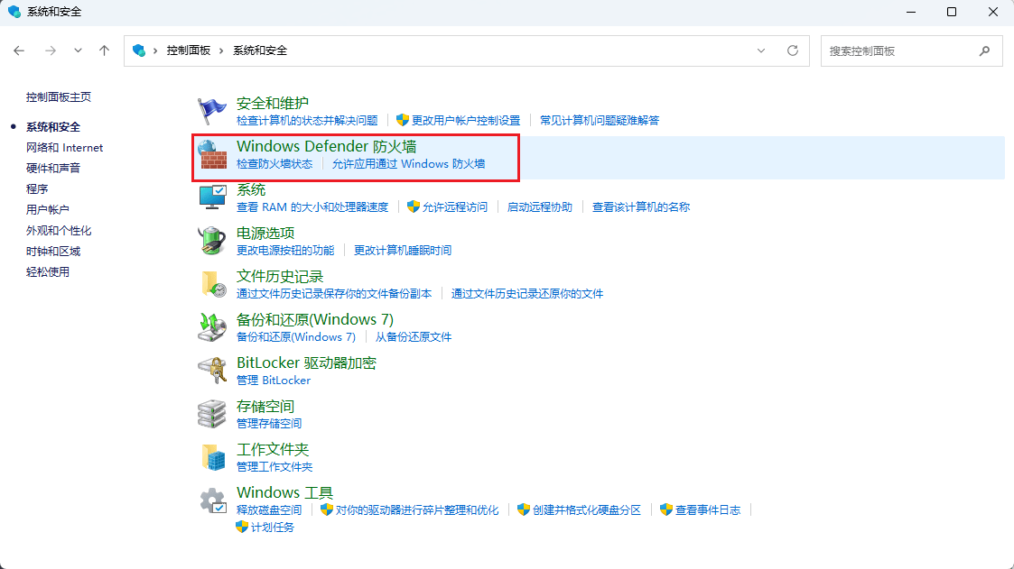
Task: Click the 系统 monitor icon
Action: tap(212, 197)
